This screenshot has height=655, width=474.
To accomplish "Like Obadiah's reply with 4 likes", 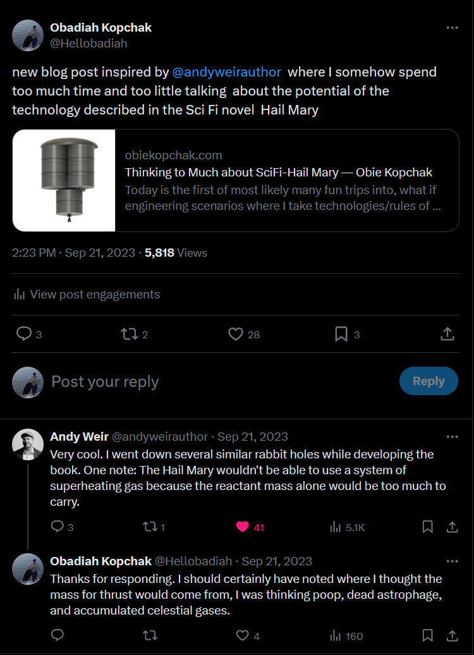I will tap(242, 635).
